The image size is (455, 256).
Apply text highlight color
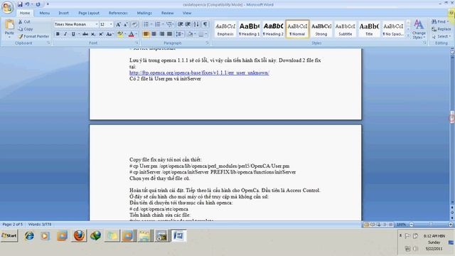coord(119,34)
